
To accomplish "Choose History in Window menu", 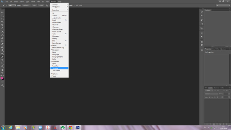I will pos(59,39).
